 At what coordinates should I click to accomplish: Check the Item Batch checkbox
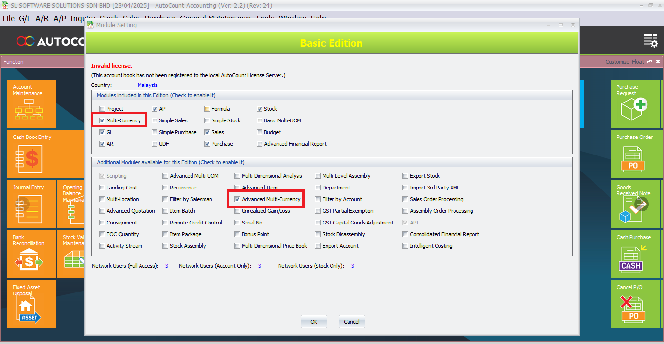tap(165, 211)
